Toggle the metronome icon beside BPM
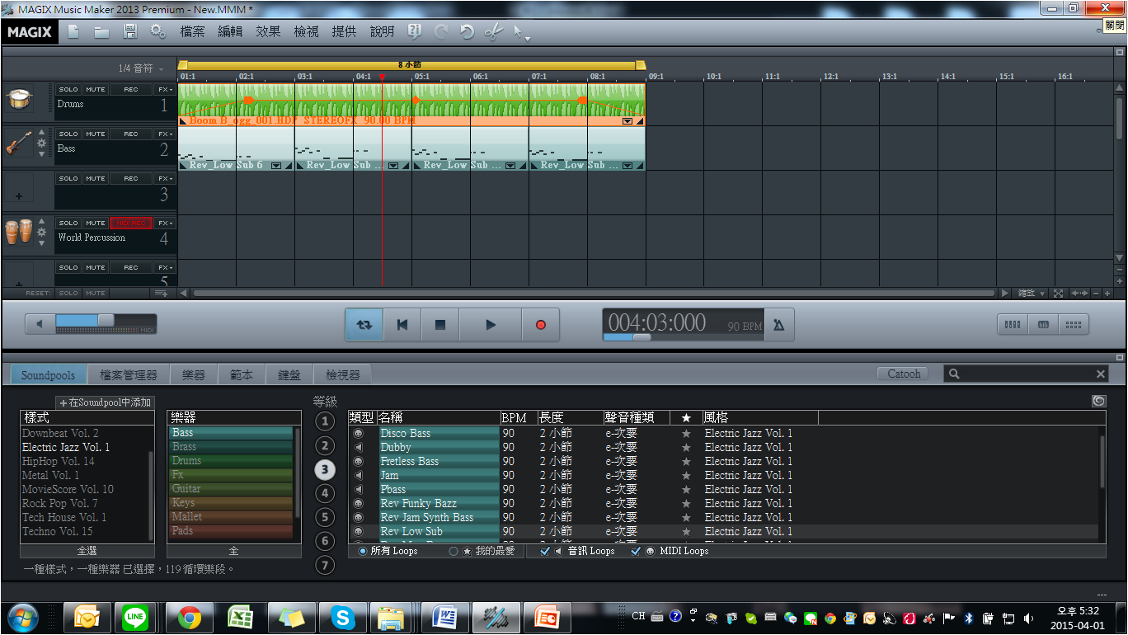The height and width of the screenshot is (635, 1128). pos(778,325)
